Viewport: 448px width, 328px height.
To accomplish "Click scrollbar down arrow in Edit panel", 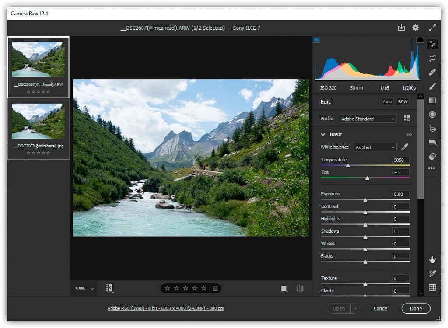I will 420,293.
